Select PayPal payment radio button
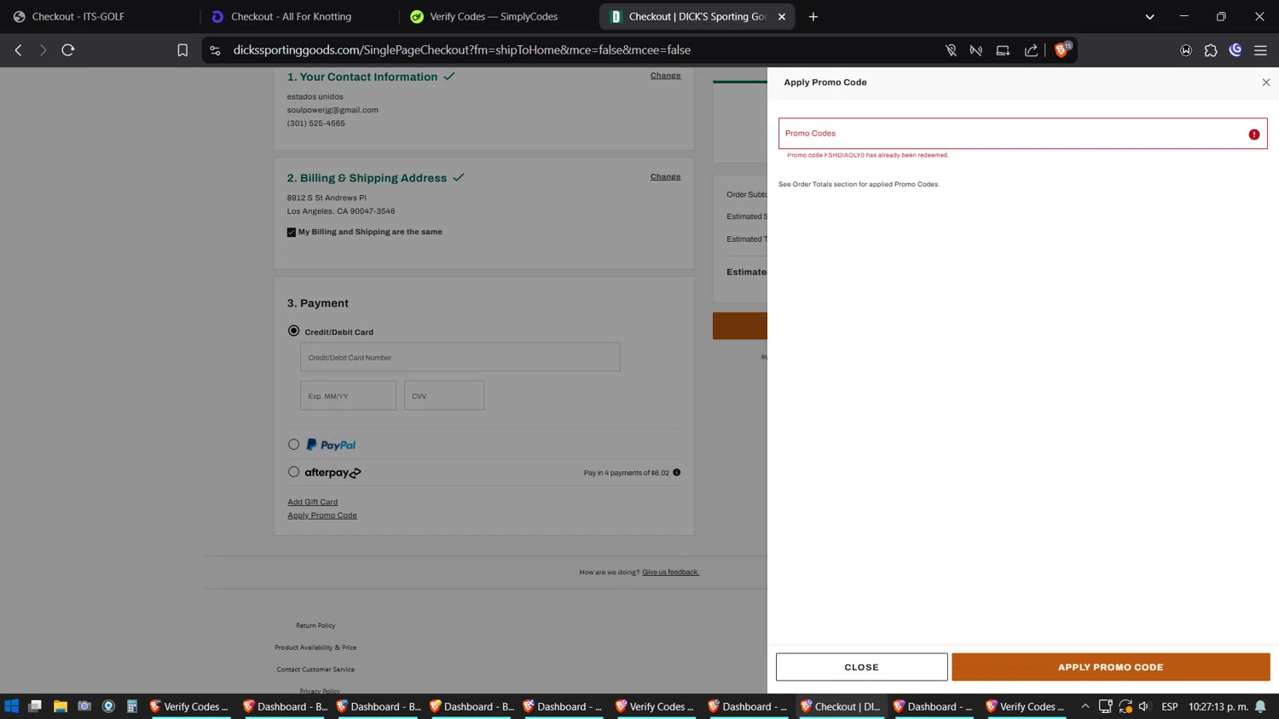This screenshot has height=719, width=1279. [x=293, y=444]
